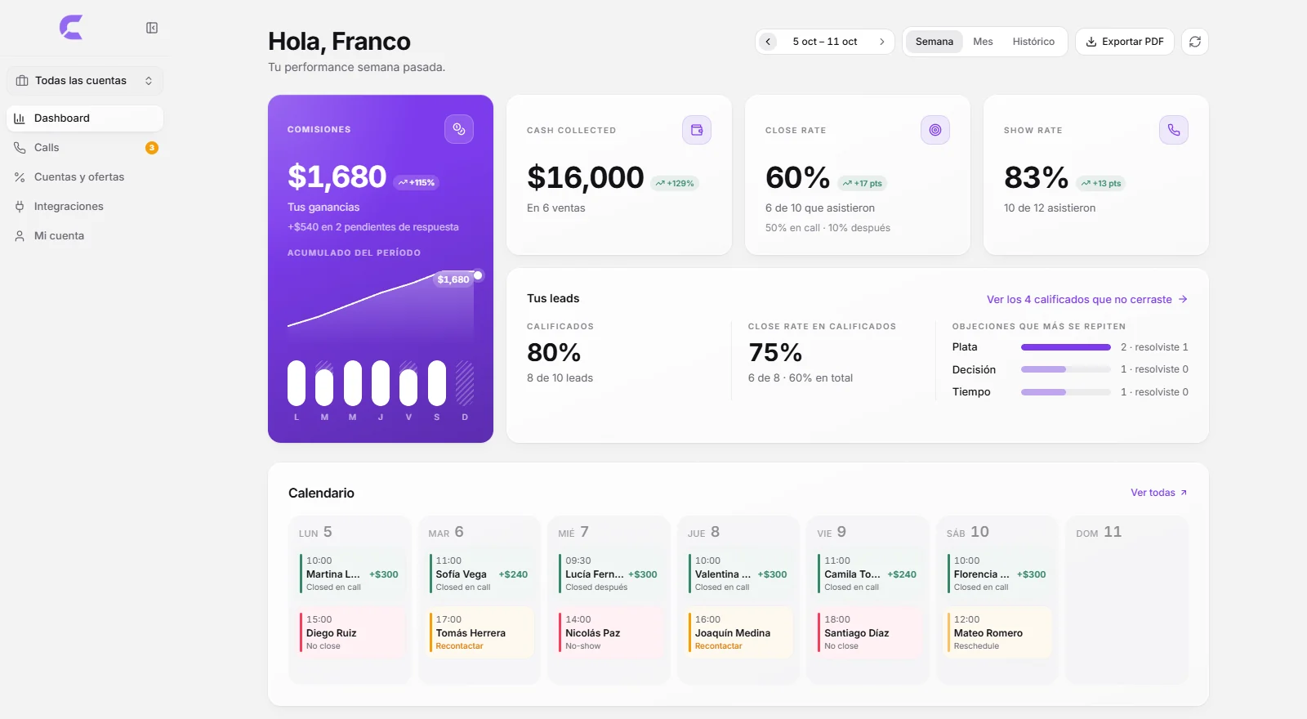1307x719 pixels.
Task: Go to previous week arrow
Action: (768, 42)
